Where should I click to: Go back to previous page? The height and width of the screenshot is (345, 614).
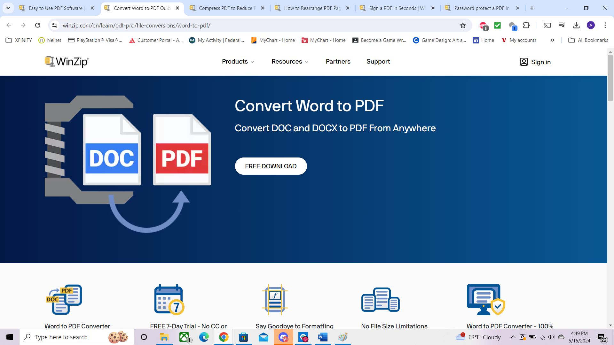9,25
